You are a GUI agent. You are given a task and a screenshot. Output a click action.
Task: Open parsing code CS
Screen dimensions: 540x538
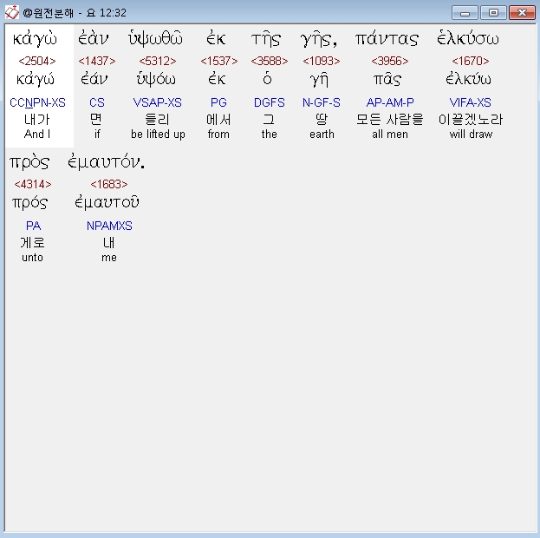(97, 102)
